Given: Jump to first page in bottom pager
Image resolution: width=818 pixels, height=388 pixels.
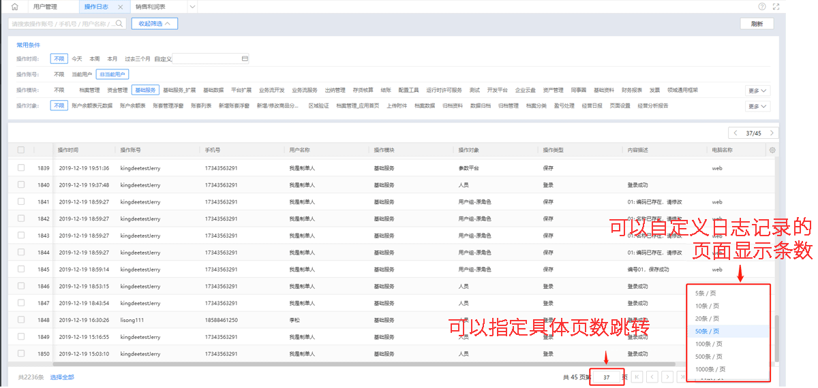Looking at the screenshot, I should tap(637, 376).
